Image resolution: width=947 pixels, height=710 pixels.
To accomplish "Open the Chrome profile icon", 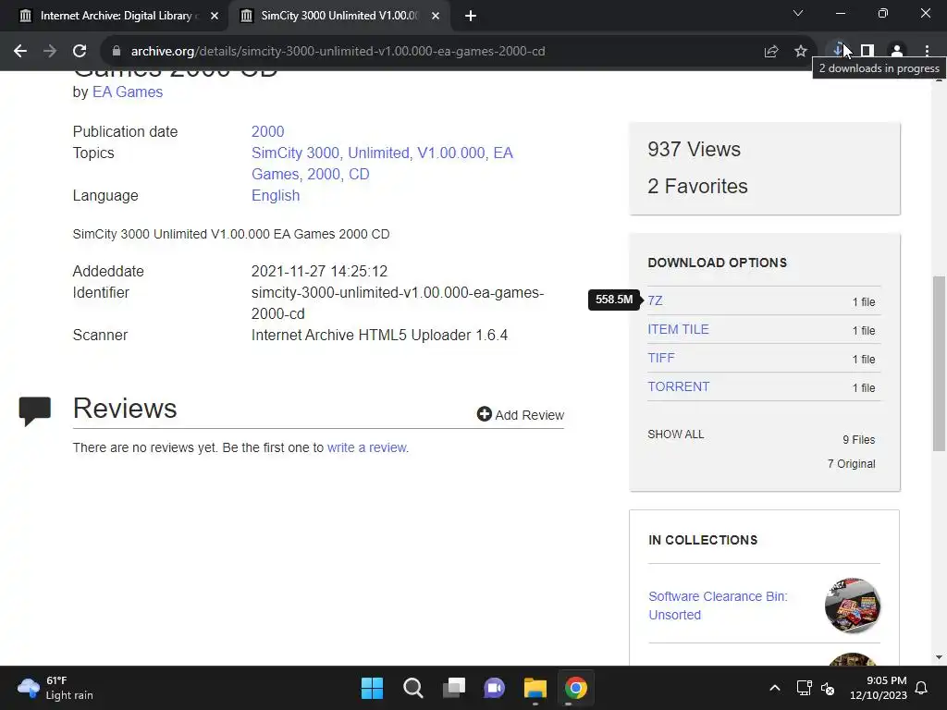I will tap(897, 52).
